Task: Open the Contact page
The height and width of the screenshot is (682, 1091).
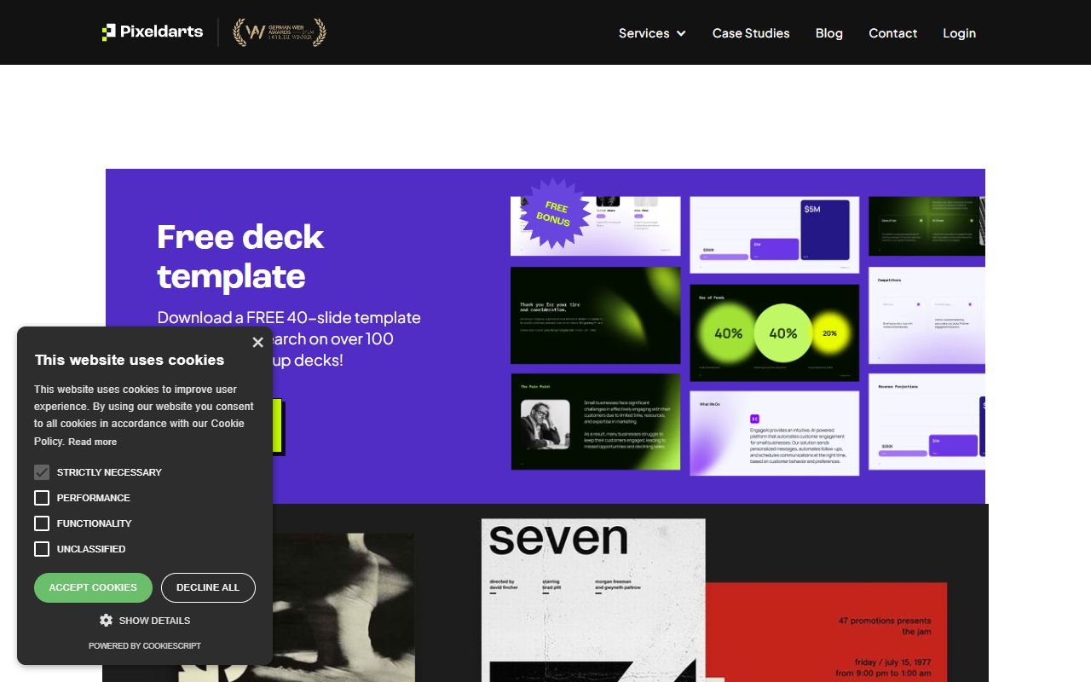Action: [x=892, y=33]
